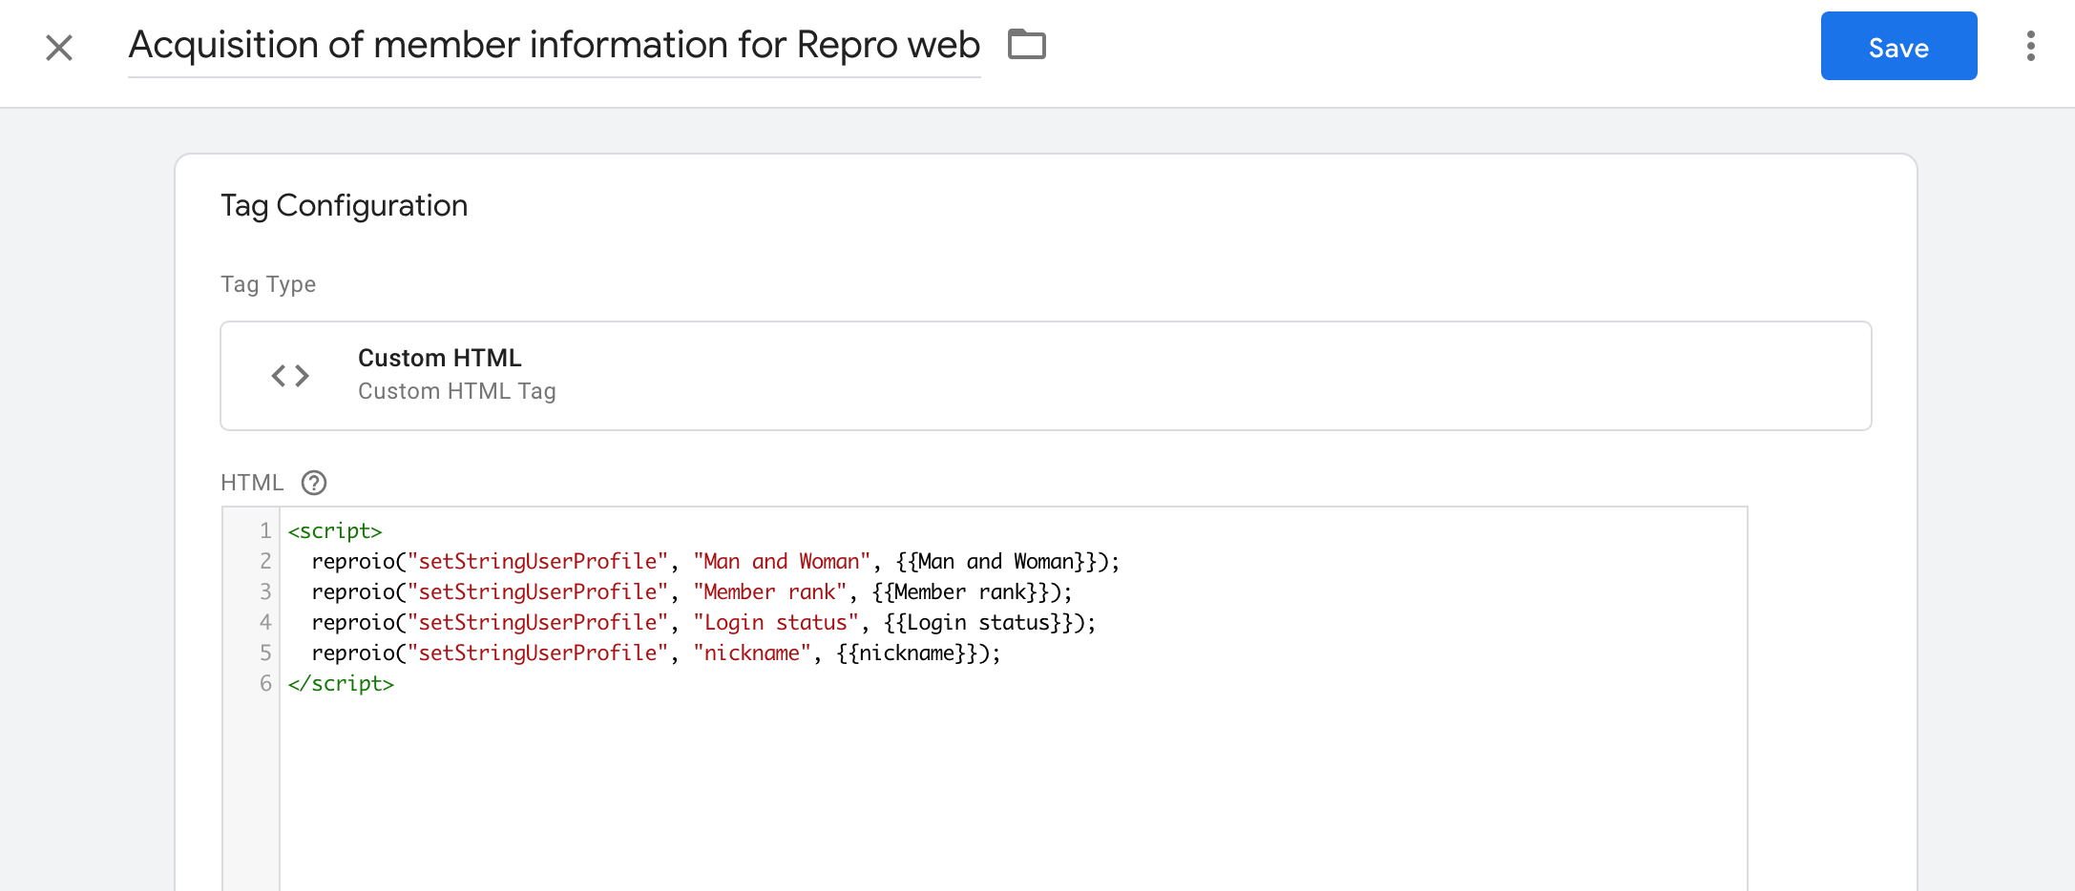Open the folder icon next to the tag name
This screenshot has width=2075, height=891.
(1027, 45)
